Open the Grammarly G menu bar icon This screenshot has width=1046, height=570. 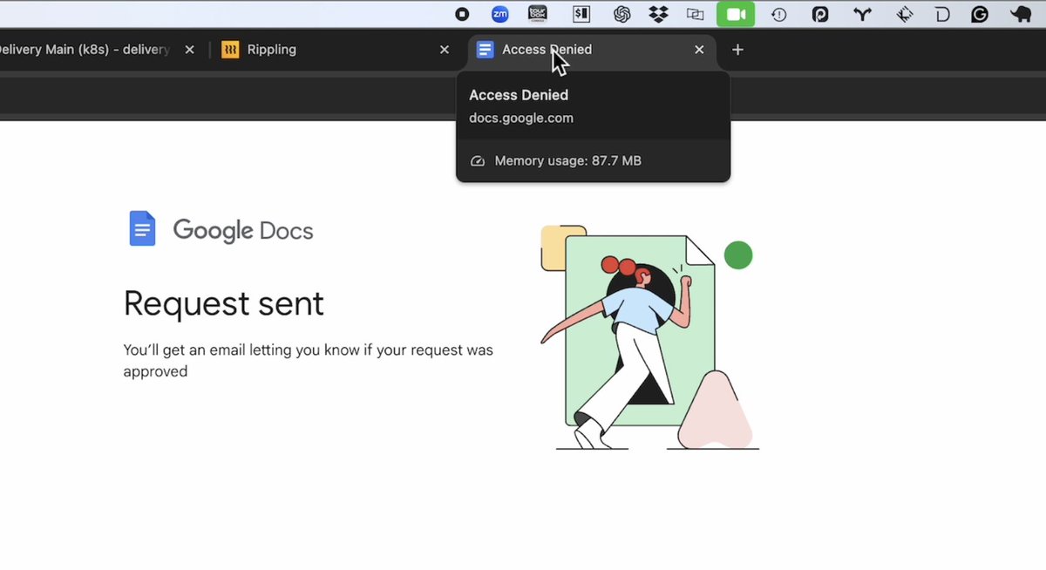(980, 14)
